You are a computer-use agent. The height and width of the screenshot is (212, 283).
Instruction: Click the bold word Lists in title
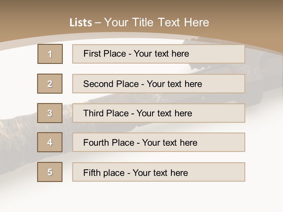point(81,23)
